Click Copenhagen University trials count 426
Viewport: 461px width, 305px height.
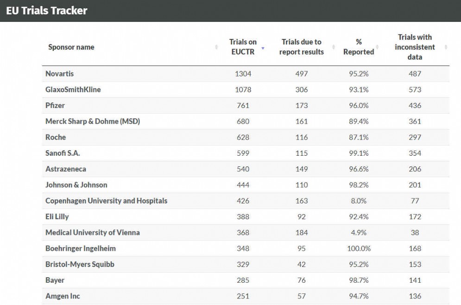(243, 201)
